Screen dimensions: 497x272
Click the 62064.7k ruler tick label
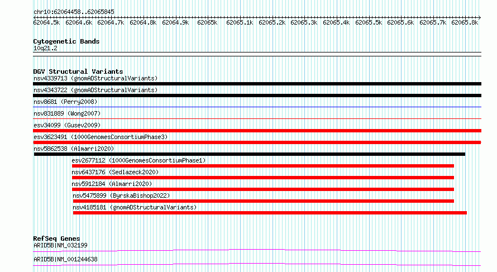pyautogui.click(x=111, y=22)
